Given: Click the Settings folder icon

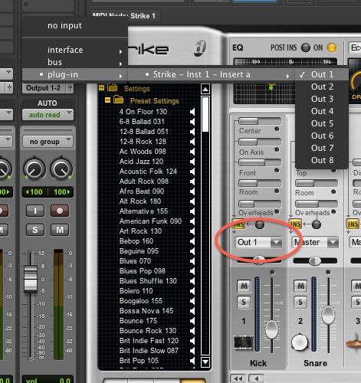Looking at the screenshot, I should (x=112, y=87).
